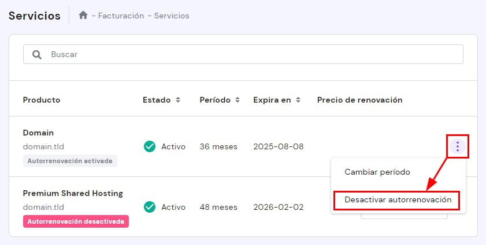Click green check icon in Premium Shared Hosting row

click(150, 207)
